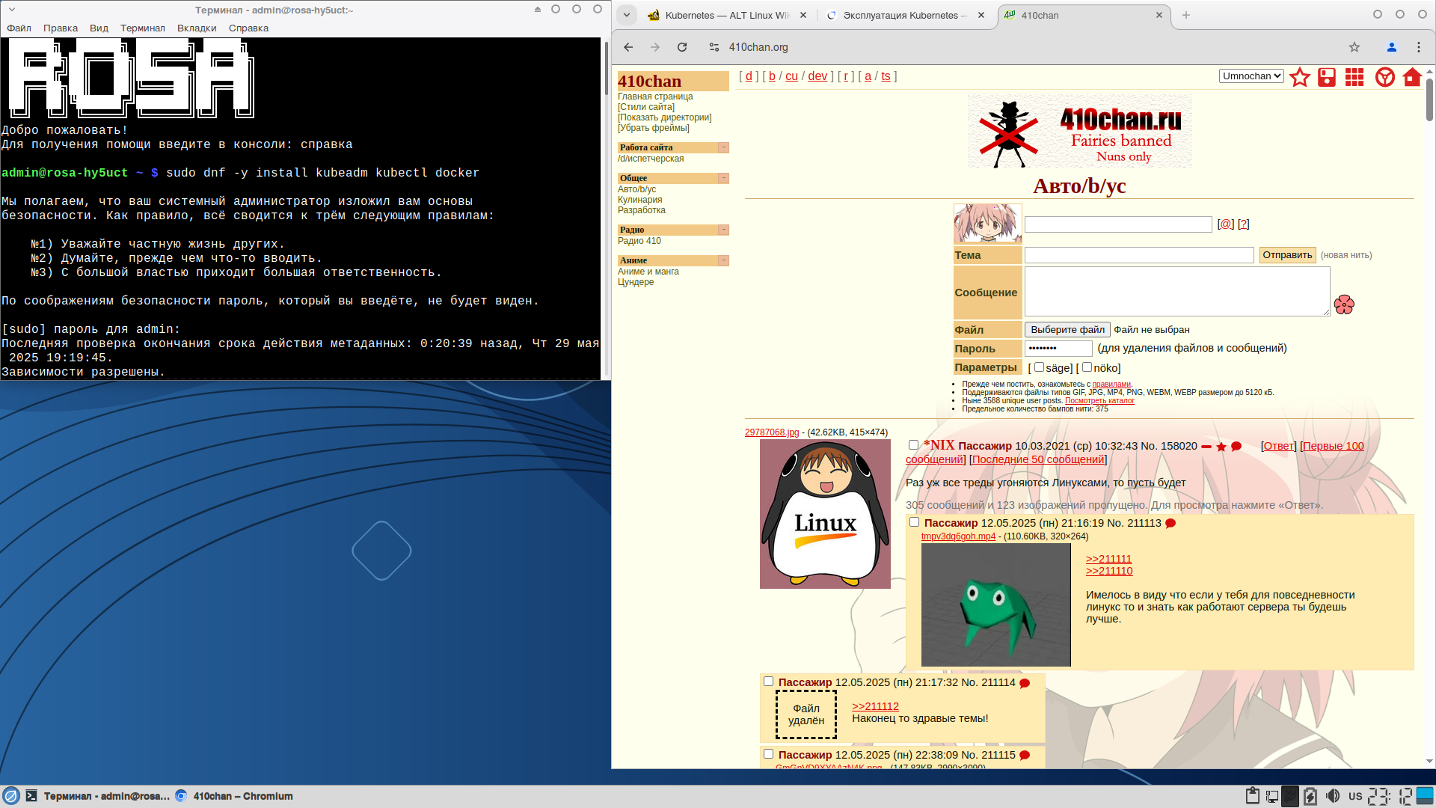The image size is (1436, 808).
Task: Bookmark this page with the address bar star
Action: click(x=1354, y=47)
